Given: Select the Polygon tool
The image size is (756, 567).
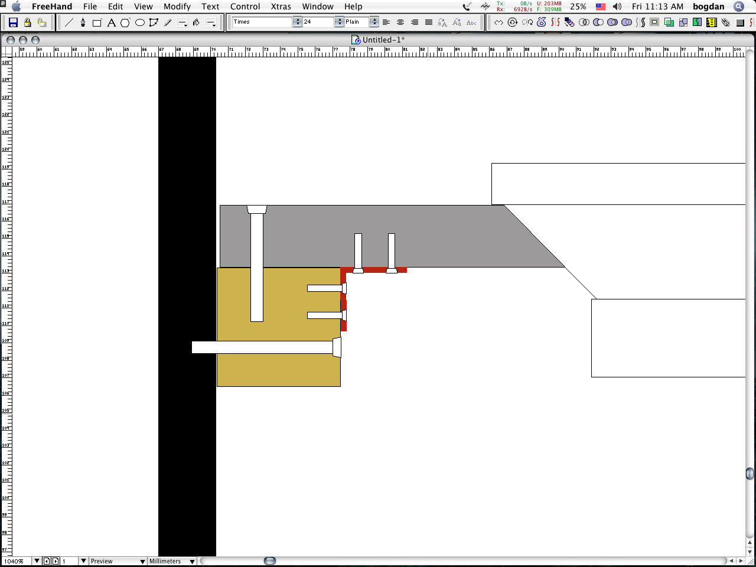Looking at the screenshot, I should pos(125,22).
